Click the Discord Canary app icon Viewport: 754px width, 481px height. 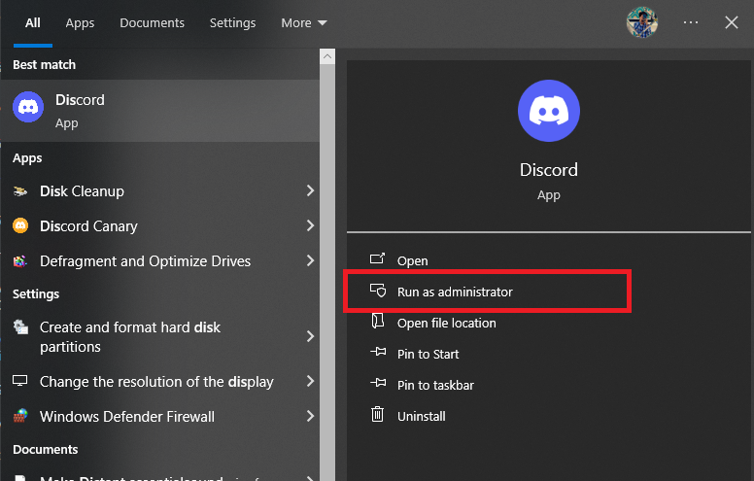(20, 226)
